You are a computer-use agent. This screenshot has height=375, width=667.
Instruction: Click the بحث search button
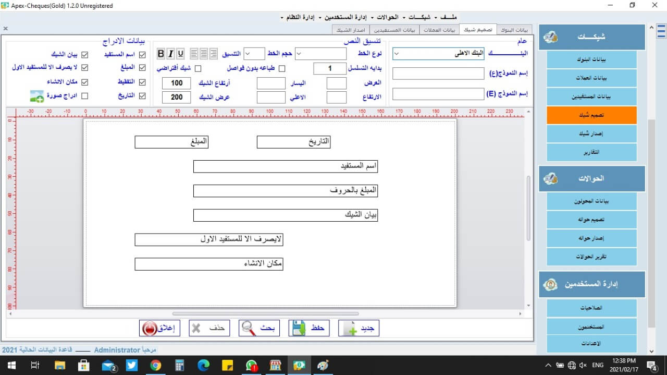click(x=260, y=328)
